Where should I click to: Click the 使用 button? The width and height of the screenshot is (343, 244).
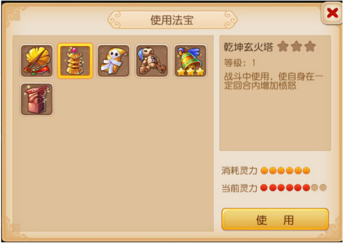(x=275, y=219)
